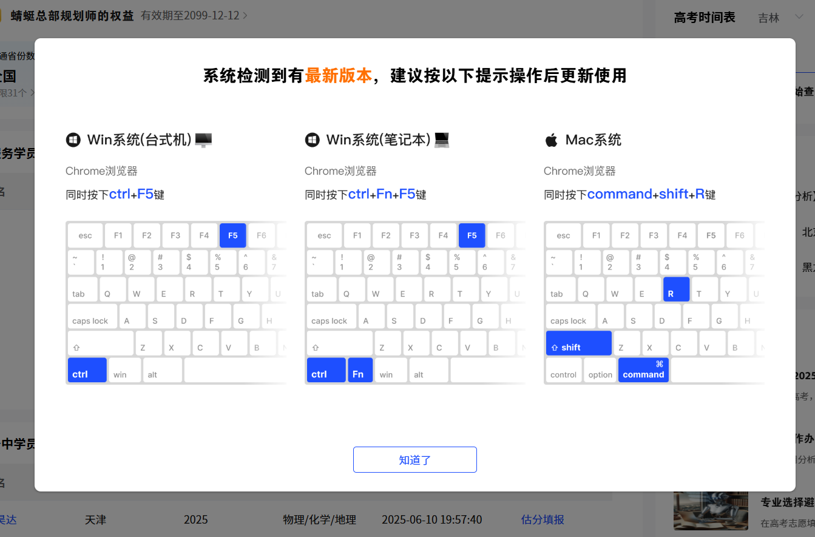Screen dimensions: 815x537
Task: Click the article thumbnail beside 专业选择避坑
Action: (711, 510)
